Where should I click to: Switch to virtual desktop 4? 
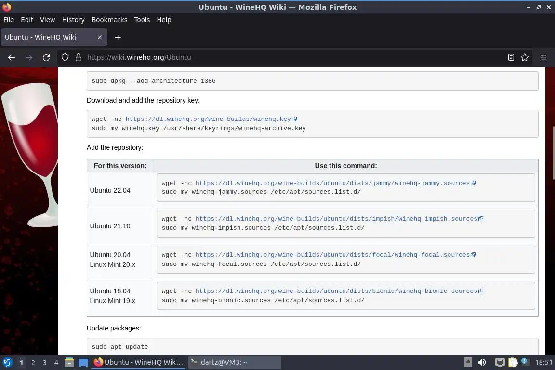(56, 363)
